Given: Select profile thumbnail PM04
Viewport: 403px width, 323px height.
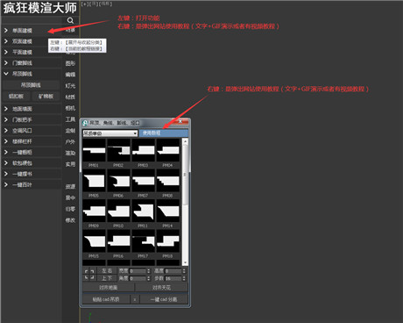Looking at the screenshot, I should (x=168, y=150).
